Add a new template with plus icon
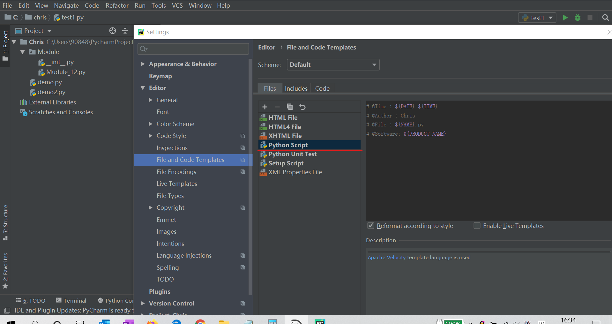Screen dimensions: 612x324 (265, 107)
